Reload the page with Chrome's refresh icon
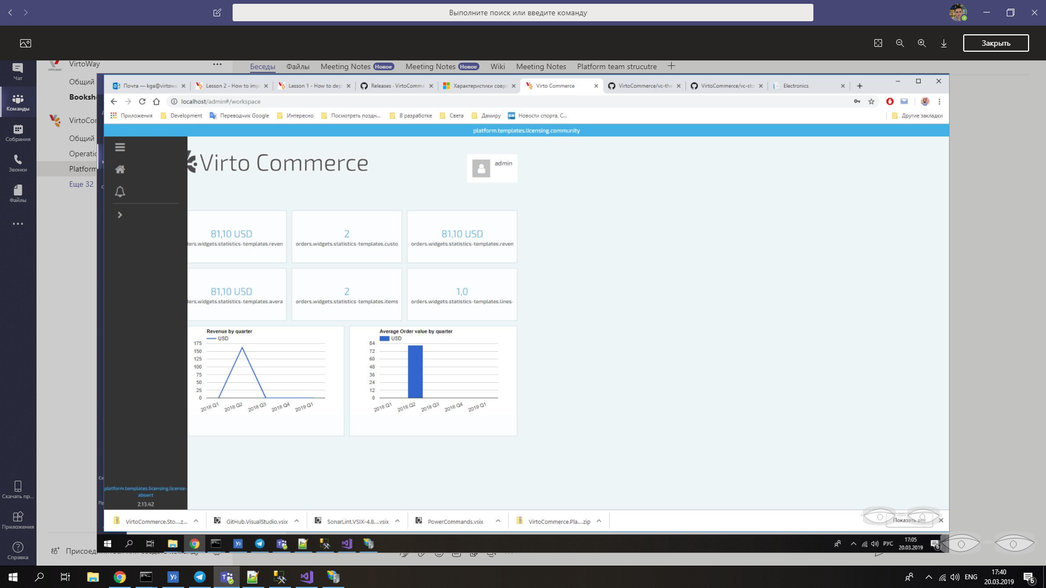The height and width of the screenshot is (588, 1046). pyautogui.click(x=142, y=101)
